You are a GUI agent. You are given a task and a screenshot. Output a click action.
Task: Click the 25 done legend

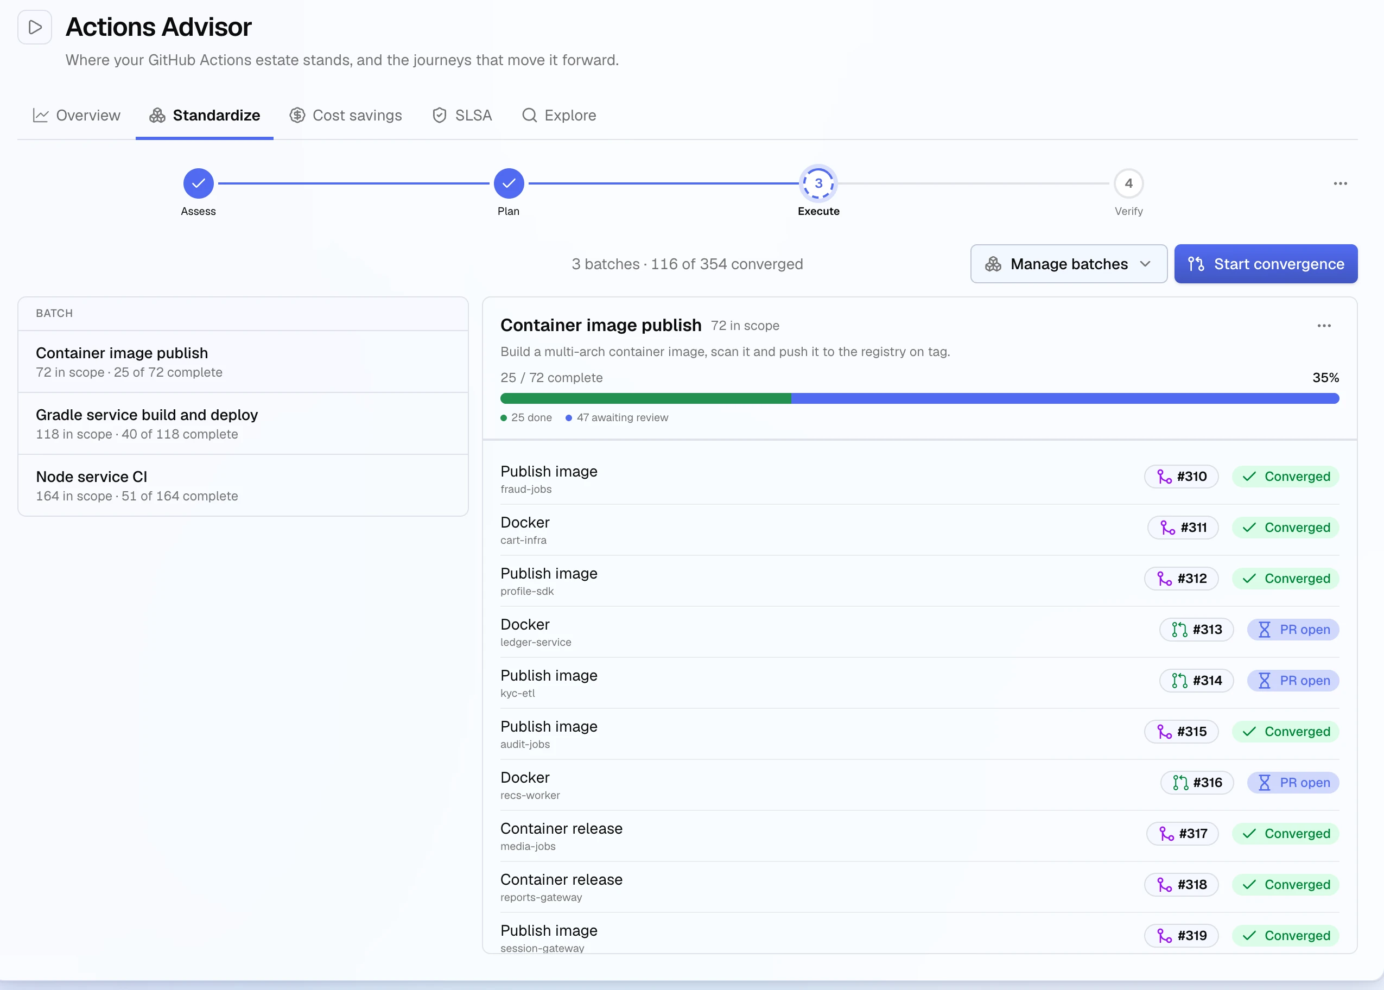[526, 417]
